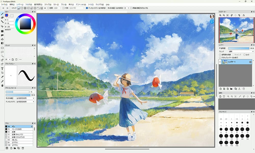Open the layer settings gear on レイヤー1
The width and height of the screenshot is (255, 153).
click(250, 62)
